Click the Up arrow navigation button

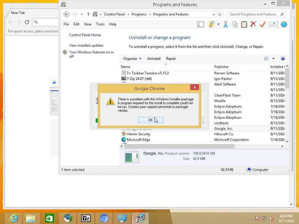pyautogui.click(x=88, y=14)
